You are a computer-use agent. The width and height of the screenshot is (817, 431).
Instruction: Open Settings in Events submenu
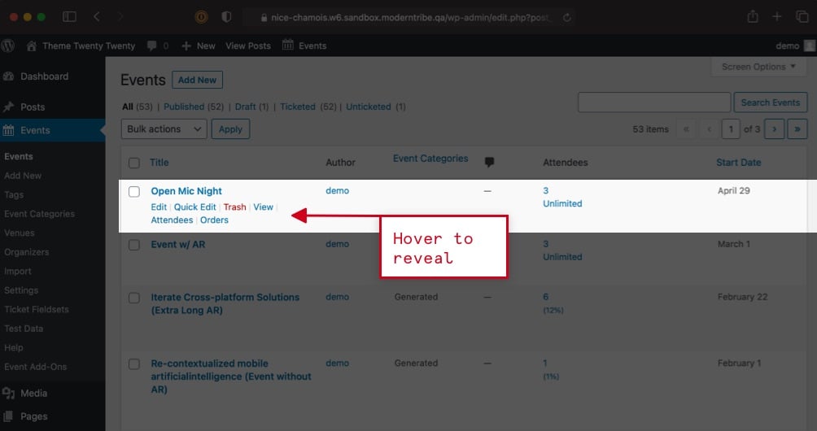(x=21, y=290)
